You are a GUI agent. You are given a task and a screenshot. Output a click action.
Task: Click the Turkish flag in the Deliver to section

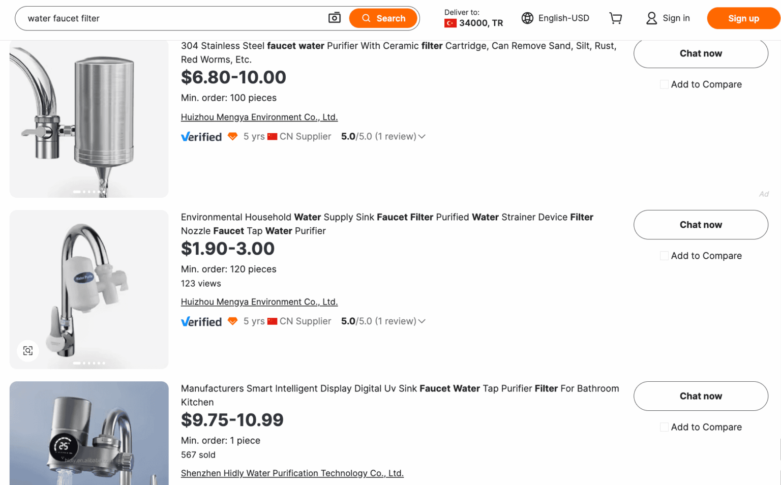coord(450,23)
